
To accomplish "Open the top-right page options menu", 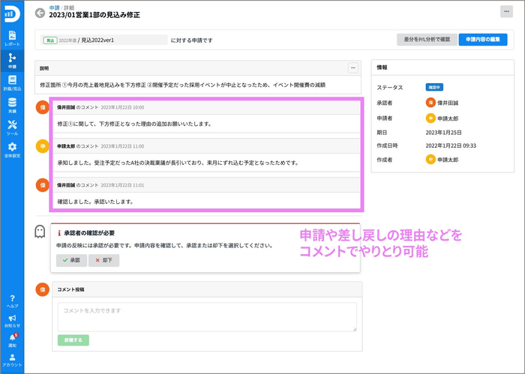I will (505, 11).
